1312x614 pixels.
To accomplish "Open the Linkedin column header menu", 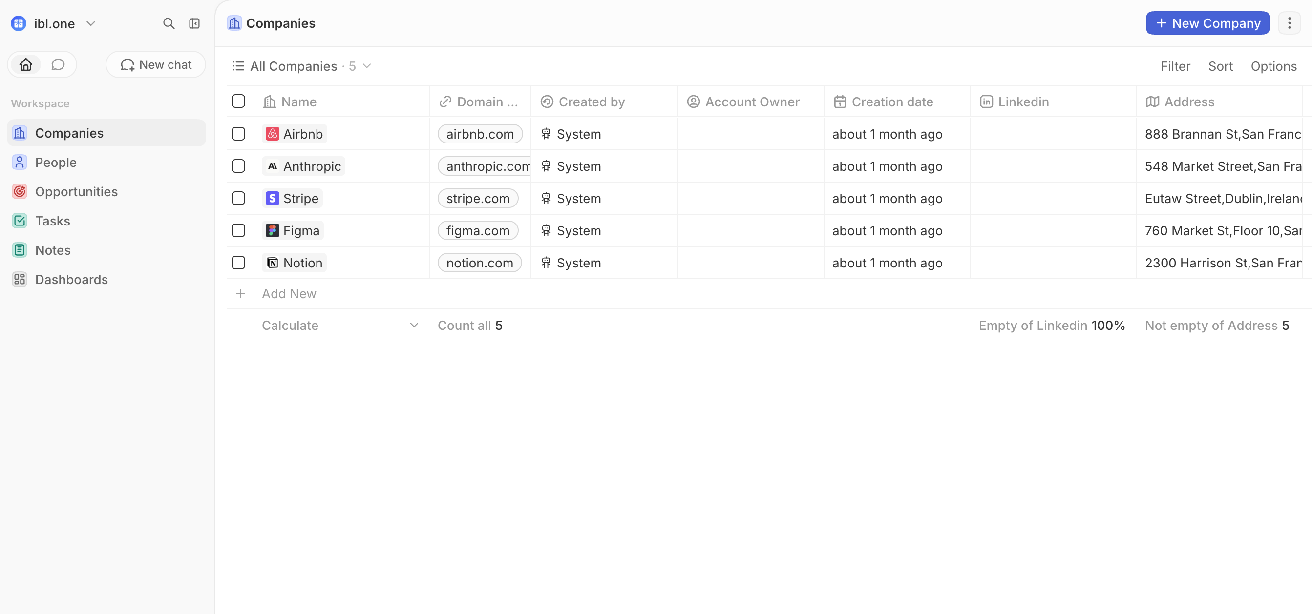I will (1053, 102).
